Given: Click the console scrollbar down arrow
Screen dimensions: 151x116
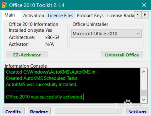Looking at the screenshot, I should 143,99.
